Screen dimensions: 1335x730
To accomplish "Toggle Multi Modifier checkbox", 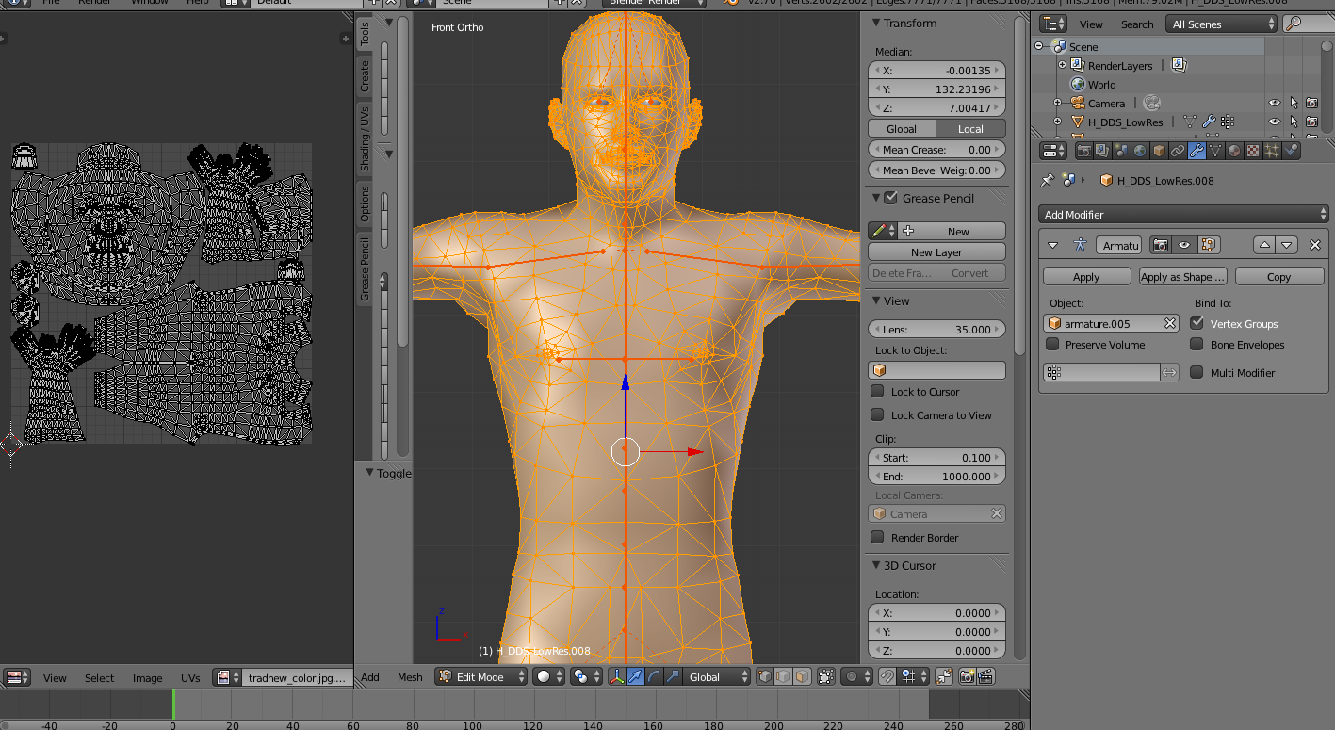I will coord(1197,372).
